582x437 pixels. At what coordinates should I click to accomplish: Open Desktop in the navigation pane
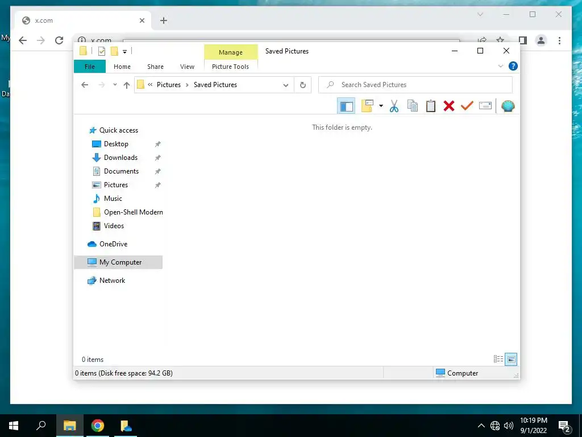pos(116,144)
